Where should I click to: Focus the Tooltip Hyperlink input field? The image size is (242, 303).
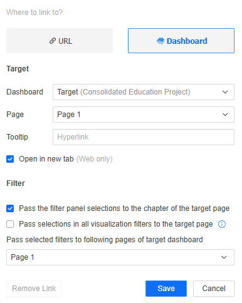tap(144, 137)
